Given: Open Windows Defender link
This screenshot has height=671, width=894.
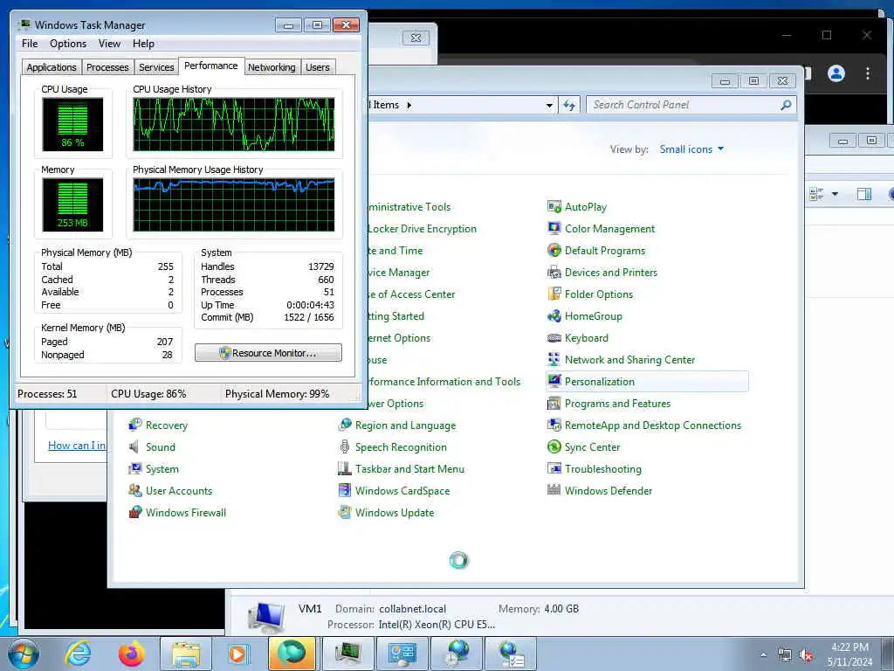Looking at the screenshot, I should 609,491.
